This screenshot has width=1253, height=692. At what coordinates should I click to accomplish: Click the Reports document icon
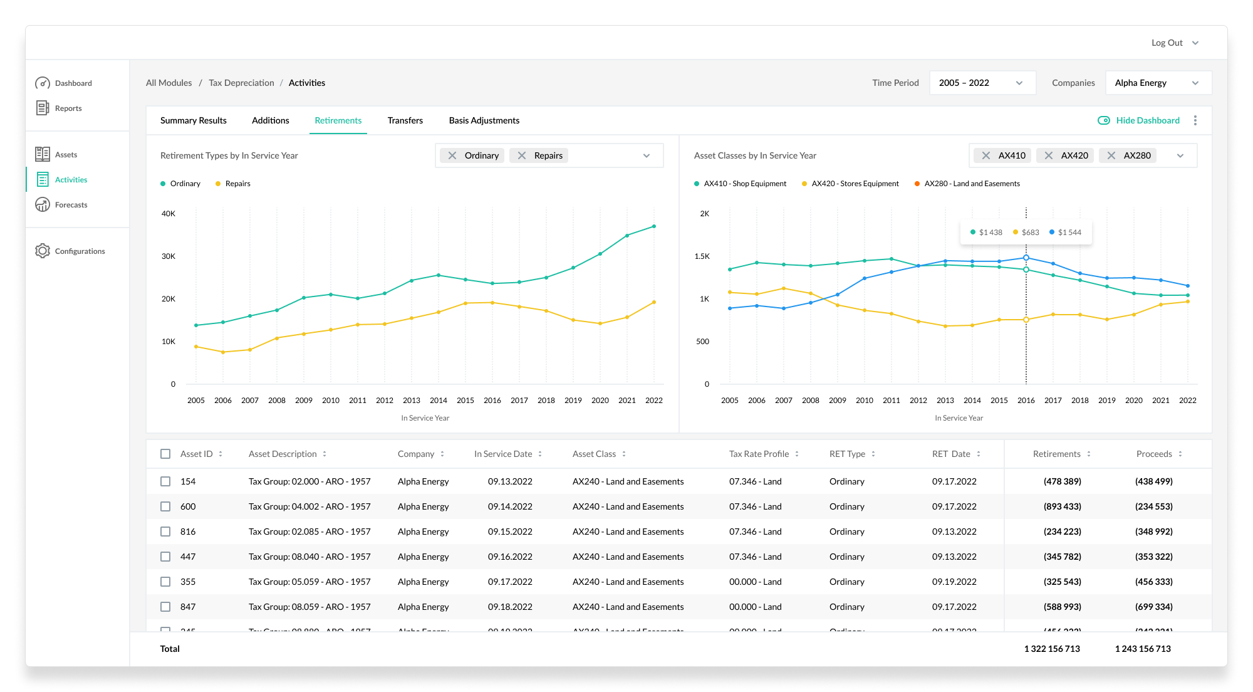pyautogui.click(x=43, y=108)
